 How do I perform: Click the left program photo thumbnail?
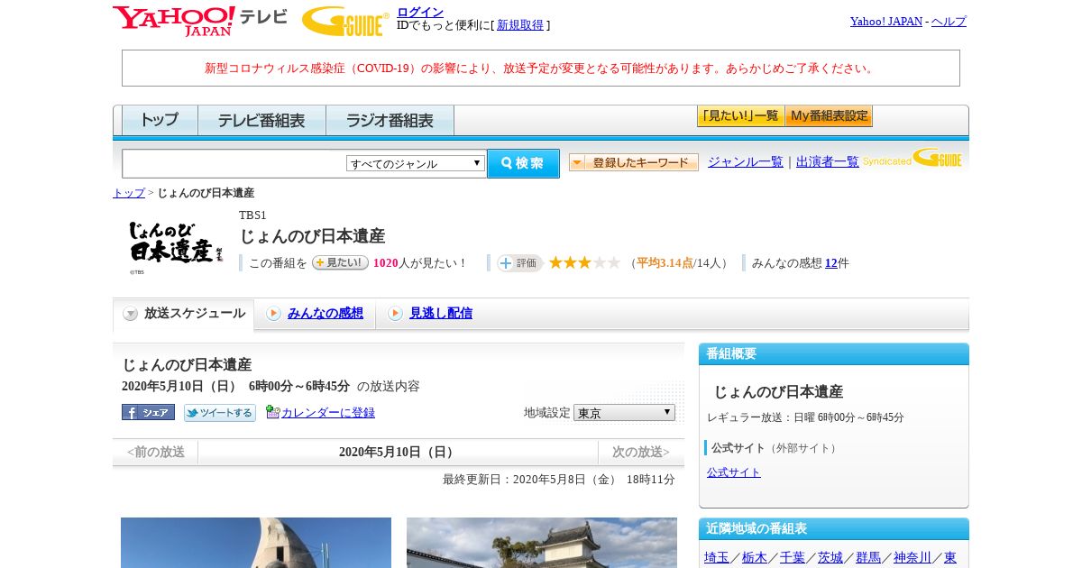[x=256, y=543]
